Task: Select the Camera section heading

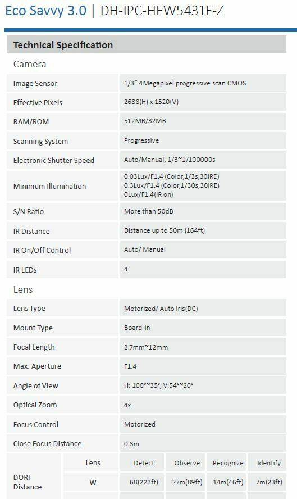Action: (30, 64)
